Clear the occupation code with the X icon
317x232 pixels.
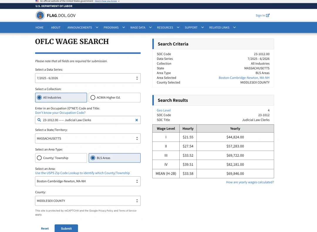tap(137, 120)
